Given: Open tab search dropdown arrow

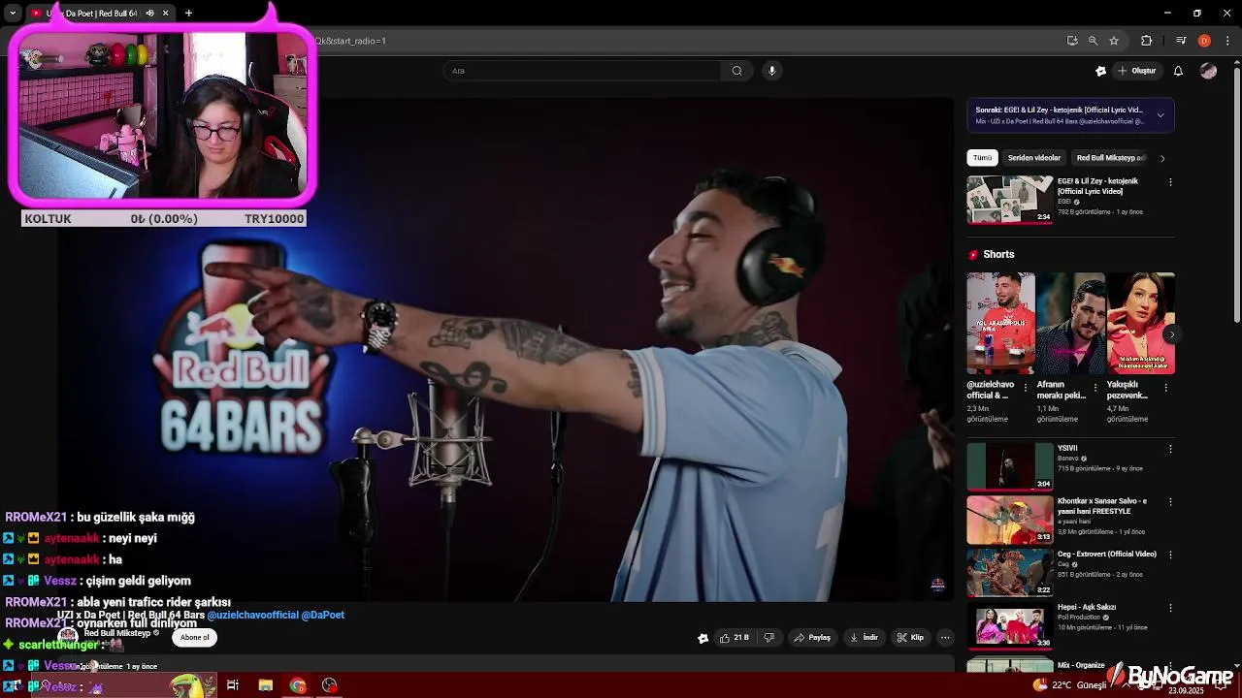Looking at the screenshot, I should [x=13, y=13].
